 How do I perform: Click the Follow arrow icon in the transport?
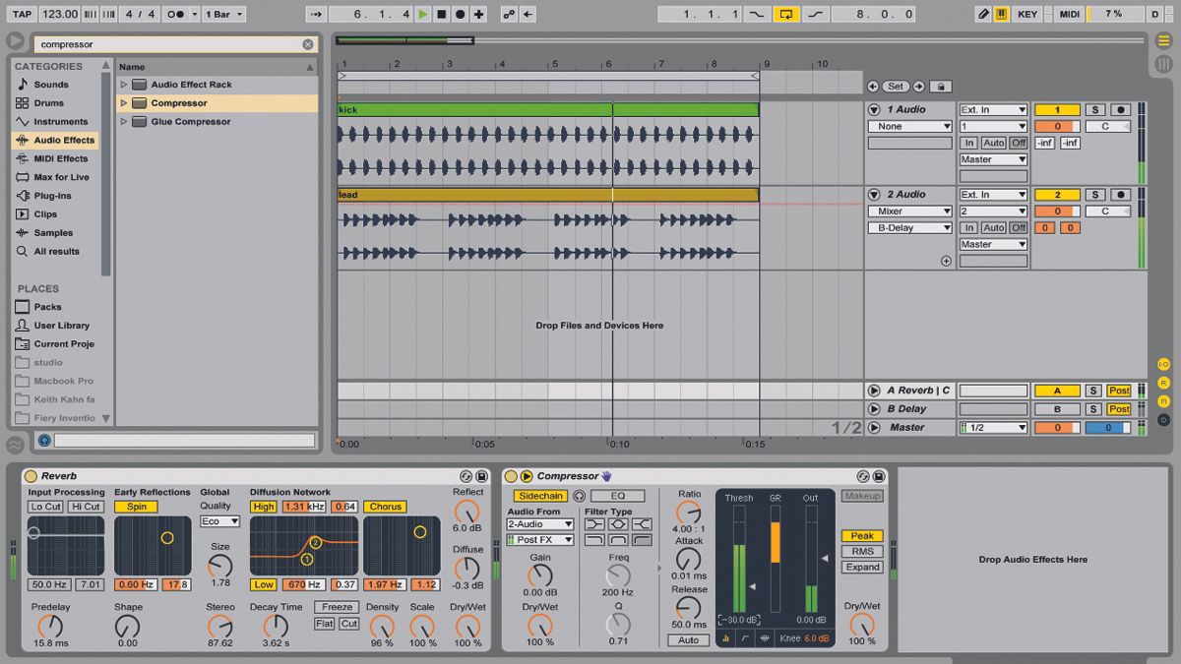coord(315,14)
